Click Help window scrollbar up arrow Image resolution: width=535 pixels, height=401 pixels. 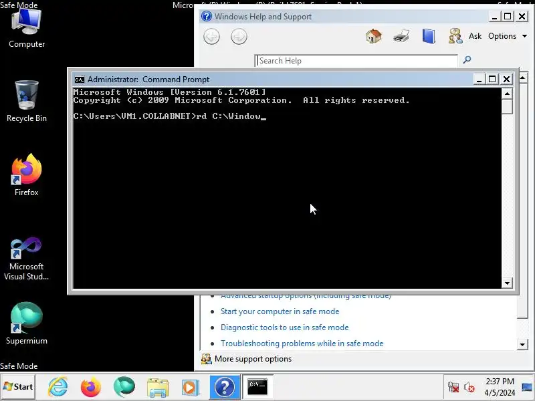point(523,78)
